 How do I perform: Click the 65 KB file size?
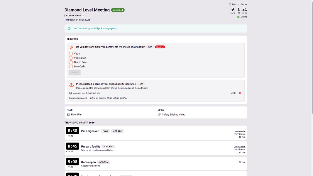[233, 93]
